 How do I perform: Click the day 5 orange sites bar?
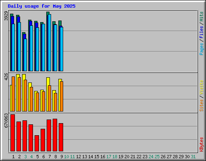pyautogui.click(x=37, y=102)
